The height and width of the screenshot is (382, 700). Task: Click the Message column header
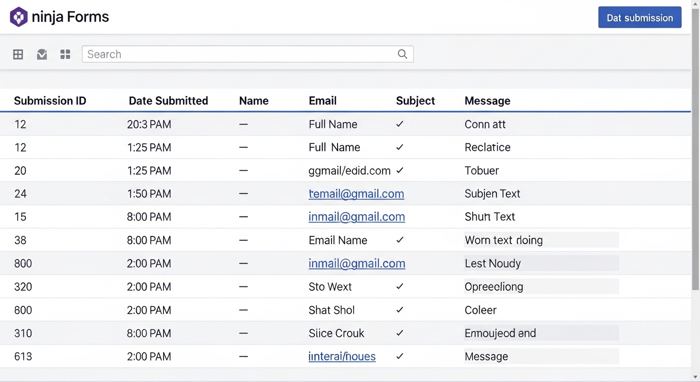coord(487,100)
